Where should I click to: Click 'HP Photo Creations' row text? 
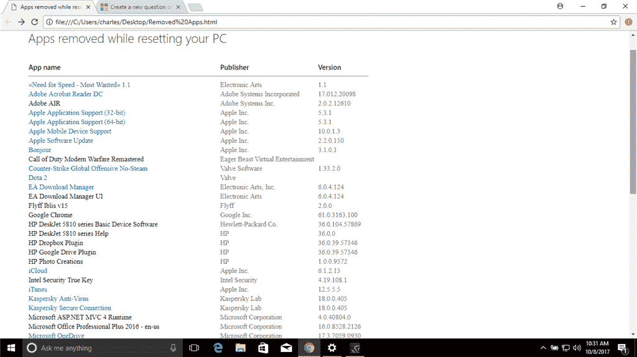tap(55, 261)
